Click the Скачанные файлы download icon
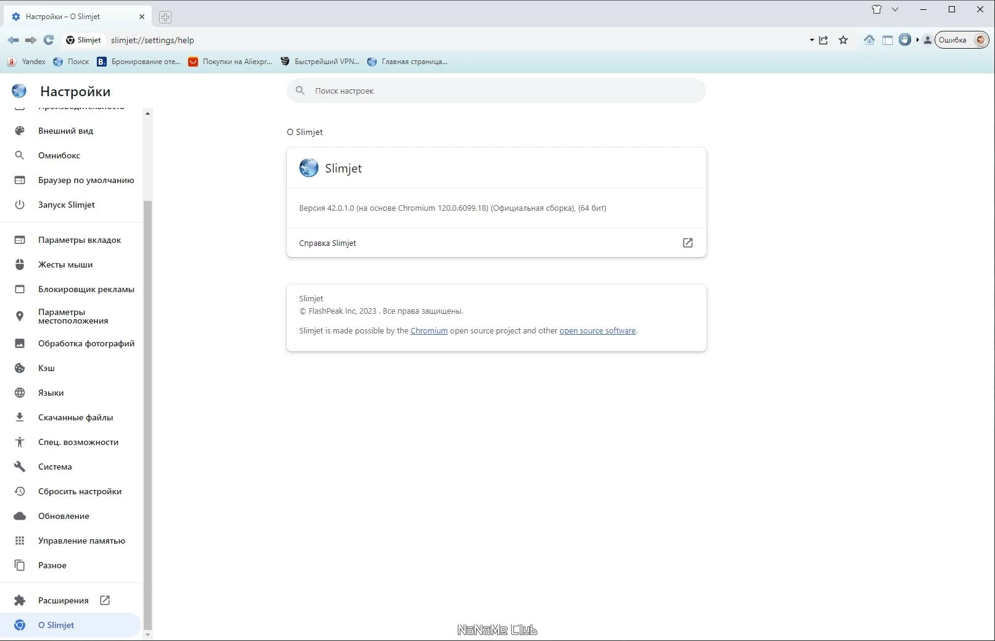Image resolution: width=995 pixels, height=641 pixels. [x=20, y=417]
